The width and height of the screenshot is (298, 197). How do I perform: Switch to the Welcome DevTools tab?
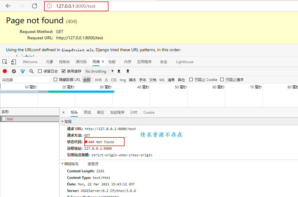pyautogui.click(x=30, y=62)
